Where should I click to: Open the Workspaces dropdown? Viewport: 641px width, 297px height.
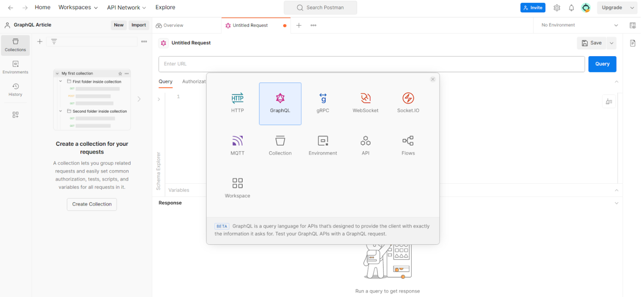[x=78, y=8]
